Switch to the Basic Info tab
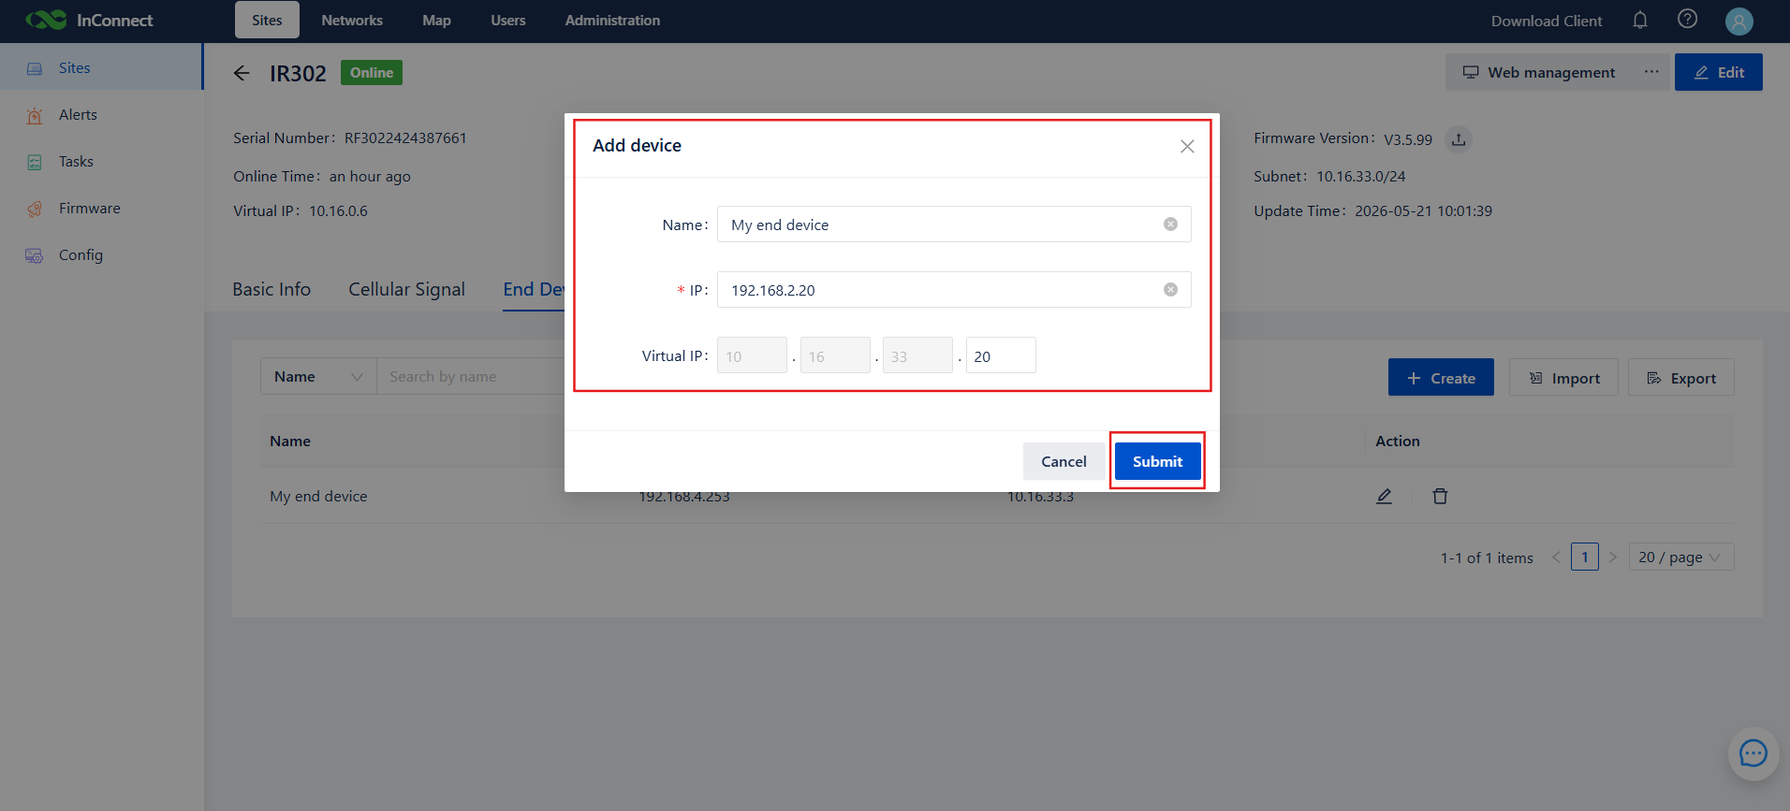Screen dimensions: 1790x811 click(271, 290)
